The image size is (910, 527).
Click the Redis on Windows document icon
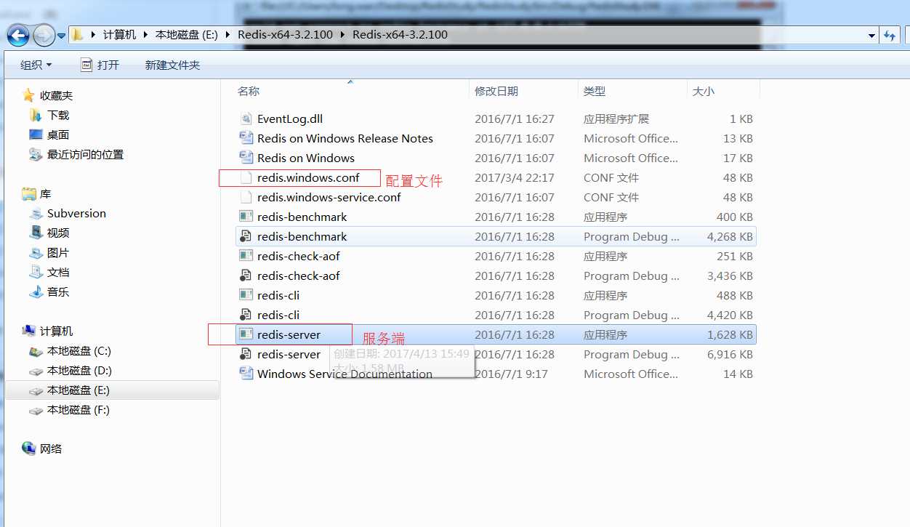coord(246,158)
